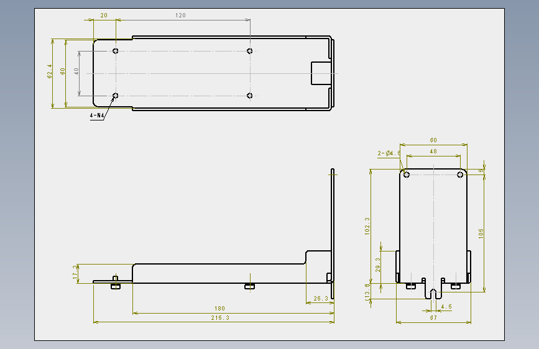Select the 25.3 dimension value

pyautogui.click(x=321, y=299)
